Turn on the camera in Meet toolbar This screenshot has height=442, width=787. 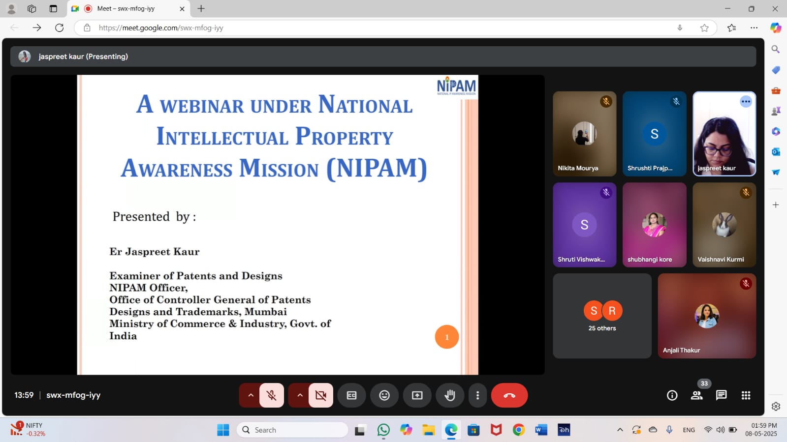point(321,395)
